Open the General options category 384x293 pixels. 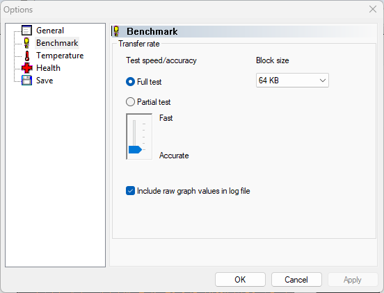click(50, 31)
